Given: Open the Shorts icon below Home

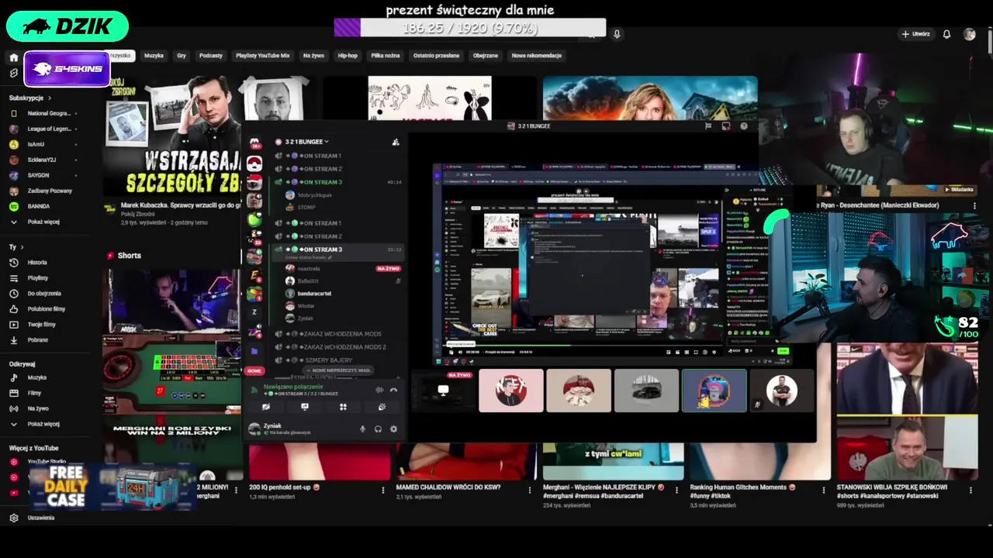Looking at the screenshot, I should click(x=13, y=73).
